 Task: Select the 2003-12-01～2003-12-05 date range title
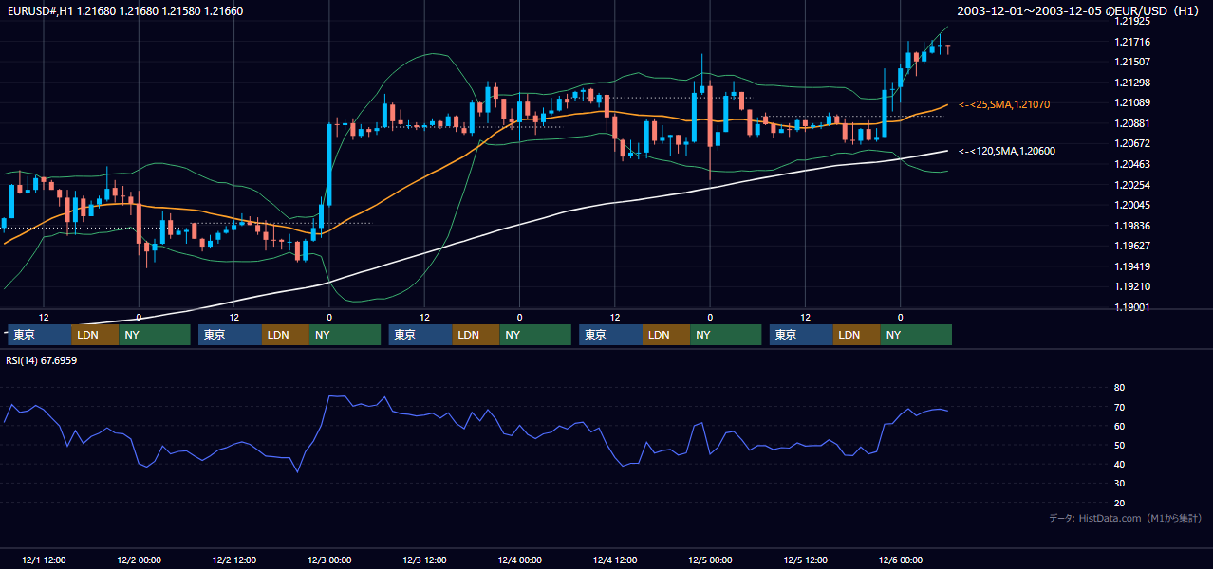(1080, 10)
